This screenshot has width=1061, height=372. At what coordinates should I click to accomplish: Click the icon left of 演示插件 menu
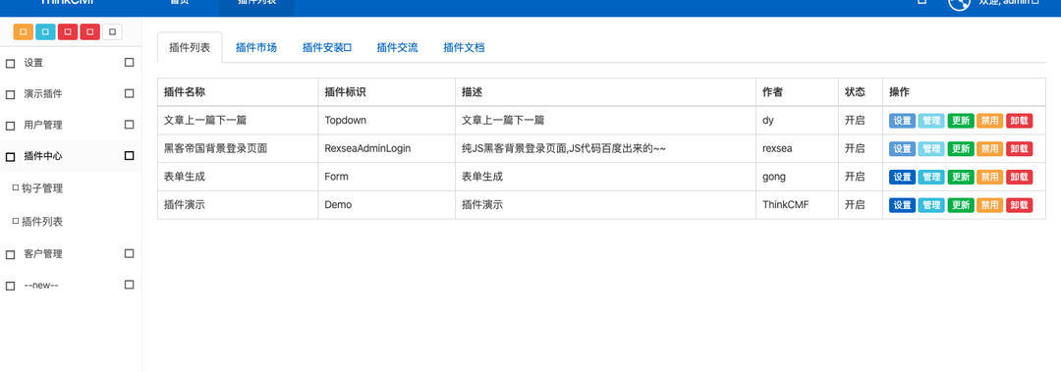tap(10, 94)
